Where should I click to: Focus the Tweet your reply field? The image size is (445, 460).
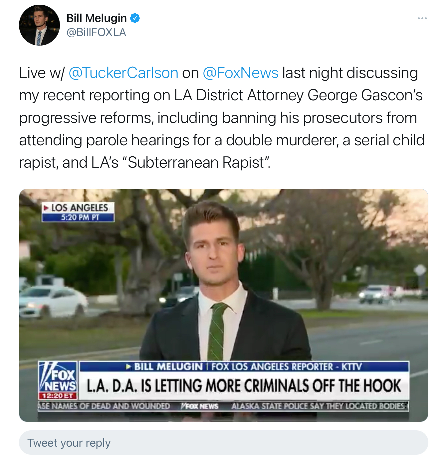(223, 442)
